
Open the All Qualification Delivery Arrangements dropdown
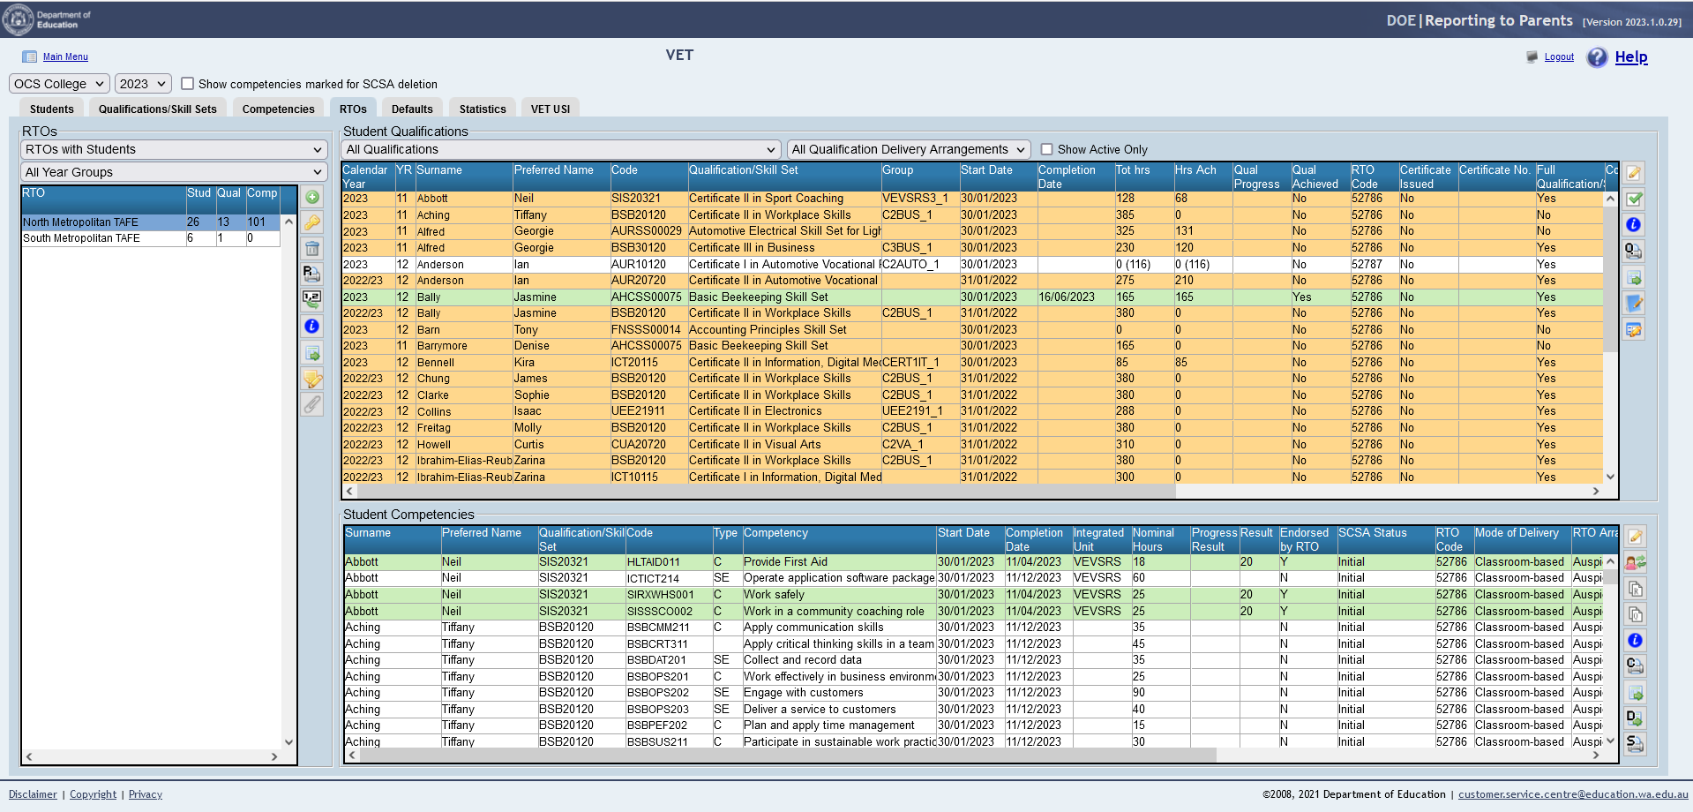point(909,149)
